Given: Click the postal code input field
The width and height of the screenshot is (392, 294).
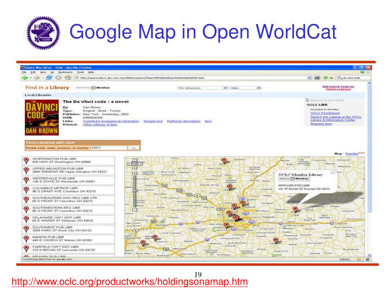Looking at the screenshot, I should point(109,148).
